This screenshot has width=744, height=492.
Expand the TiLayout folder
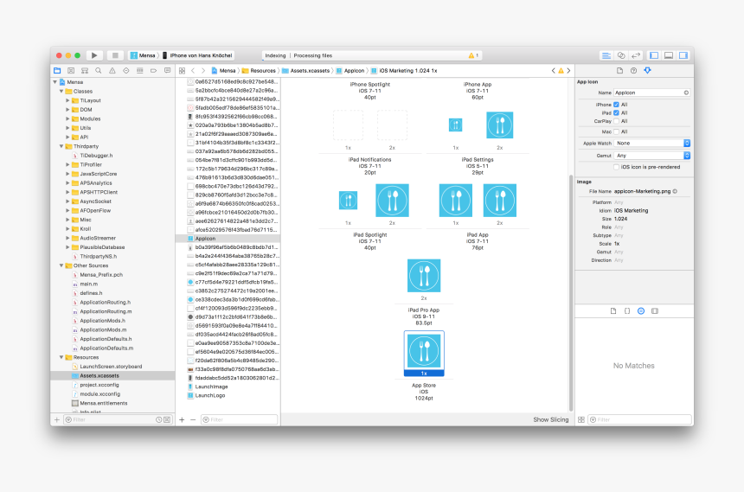[x=67, y=100]
